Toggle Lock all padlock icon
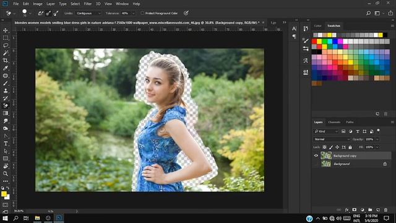396x223 pixels. tap(350, 147)
